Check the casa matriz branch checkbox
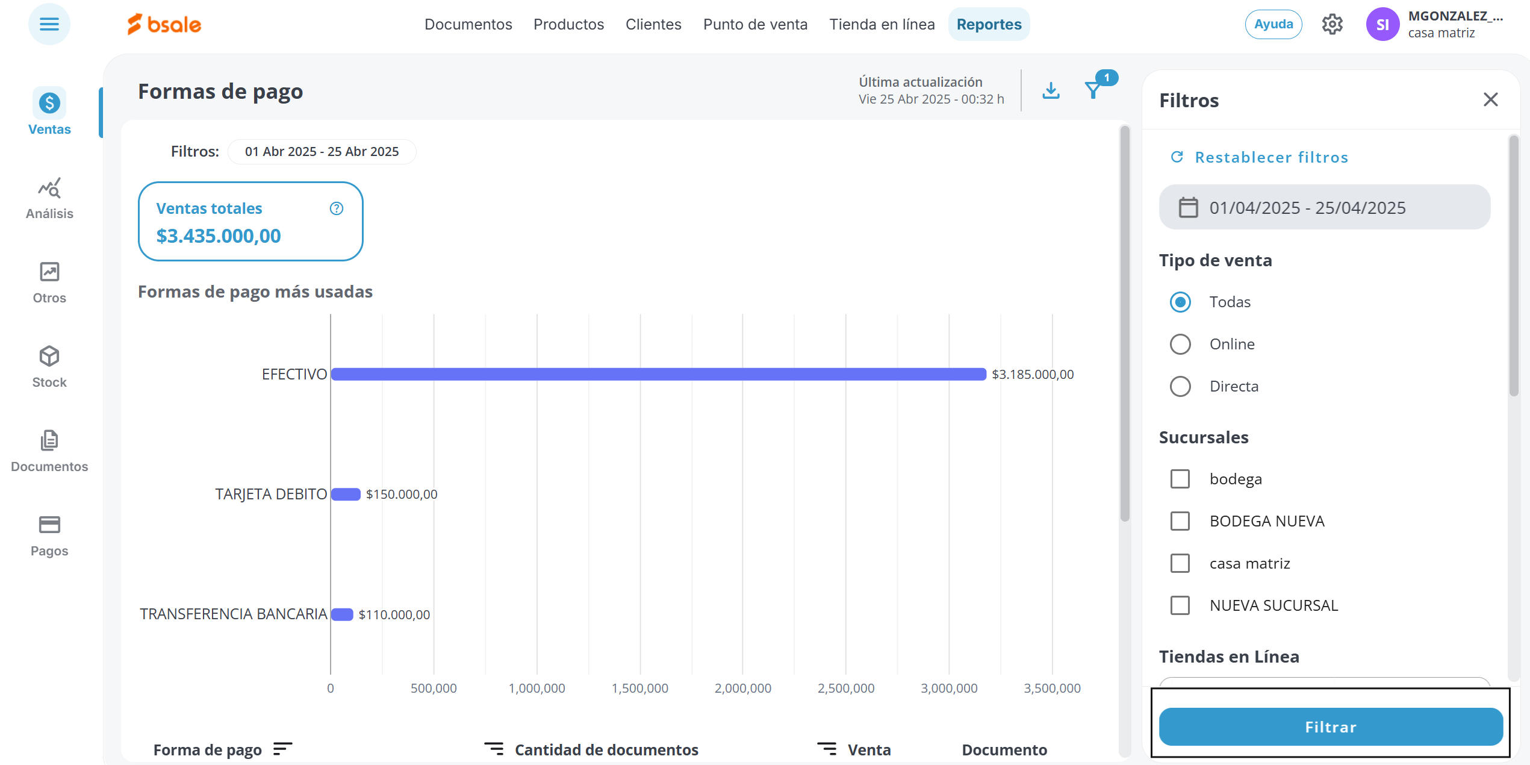Image resolution: width=1530 pixels, height=765 pixels. pyautogui.click(x=1180, y=563)
